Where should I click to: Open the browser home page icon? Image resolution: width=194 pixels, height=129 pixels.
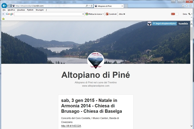(183, 6)
